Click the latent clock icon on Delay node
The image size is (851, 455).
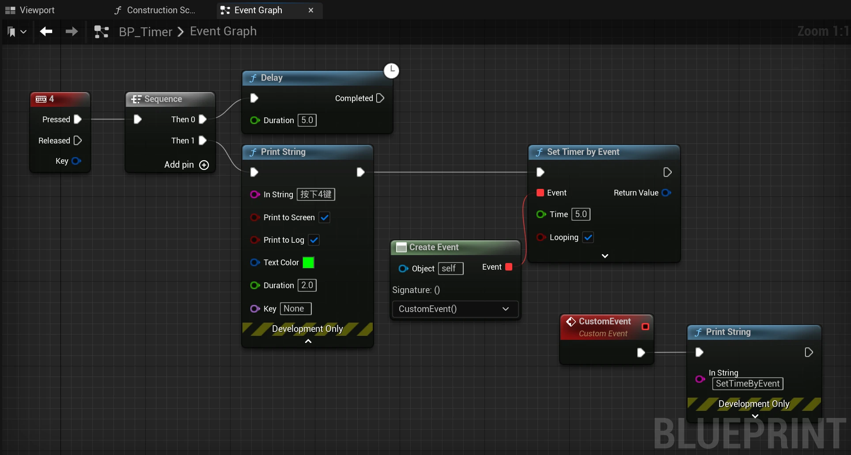click(x=391, y=71)
